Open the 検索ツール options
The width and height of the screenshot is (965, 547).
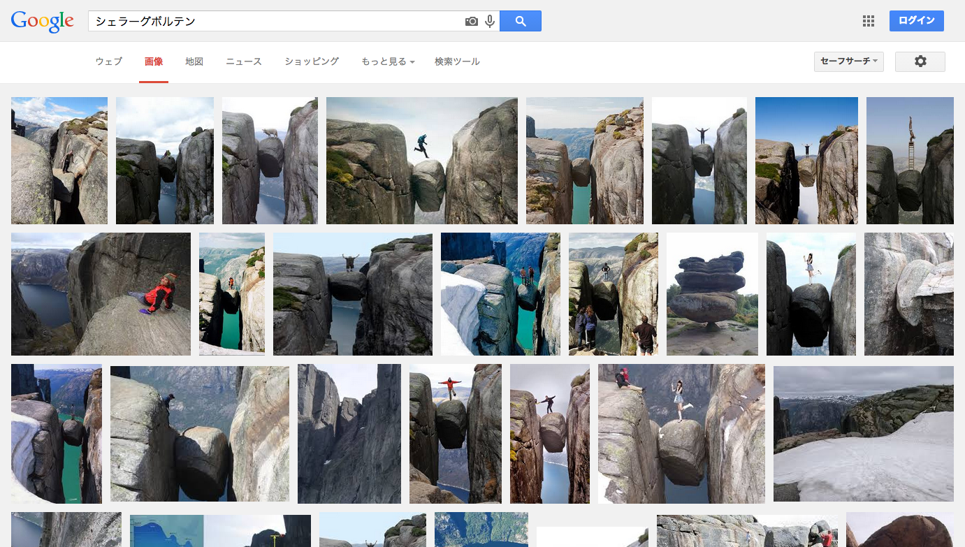click(x=457, y=61)
